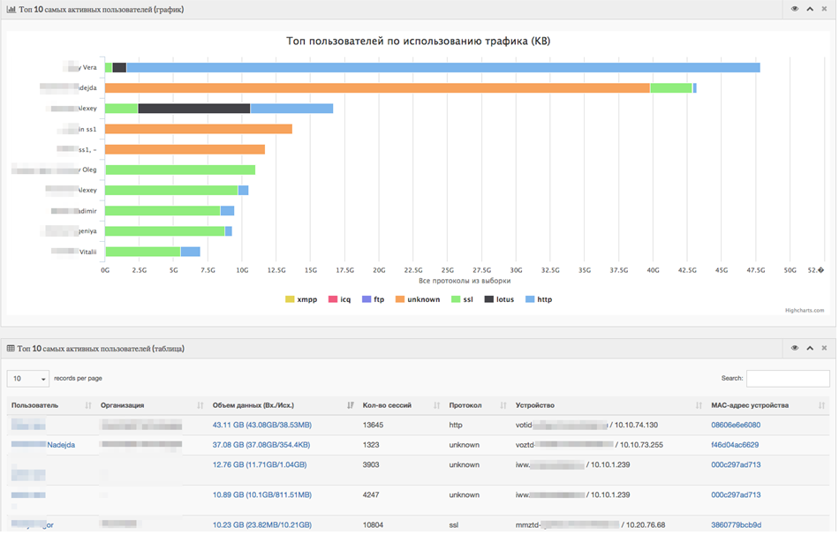
Task: Toggle xmpp series in chart legend
Action: [x=301, y=299]
